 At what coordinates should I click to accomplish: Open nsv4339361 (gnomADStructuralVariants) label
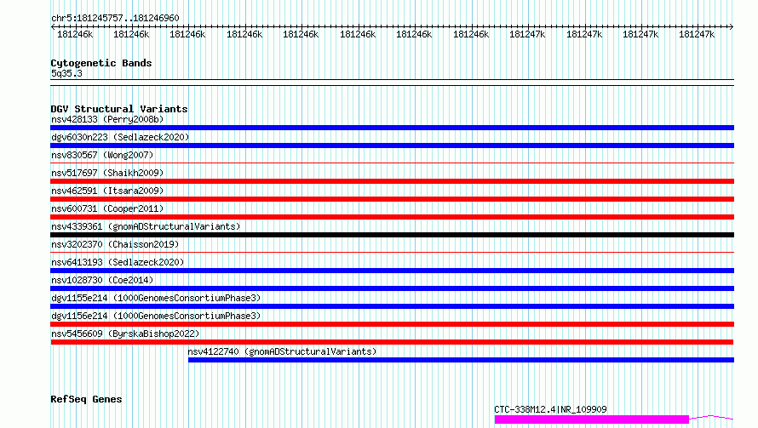[146, 226]
